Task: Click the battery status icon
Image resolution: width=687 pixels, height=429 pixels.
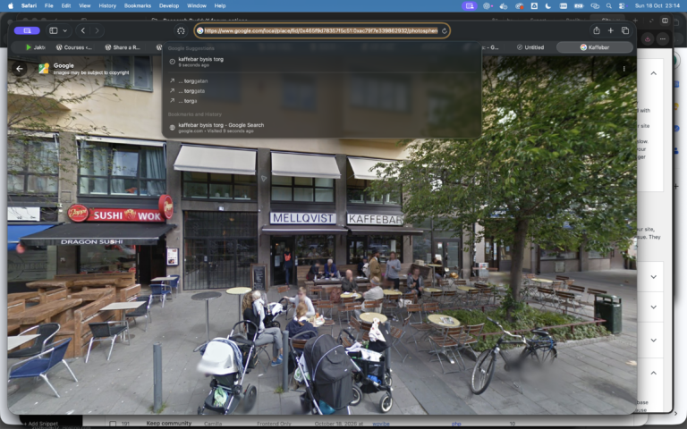Action: pos(579,5)
